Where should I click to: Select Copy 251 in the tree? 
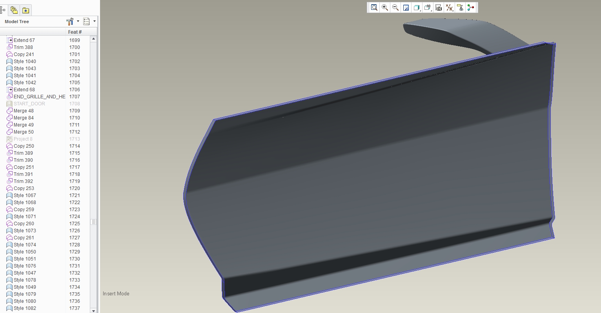point(24,167)
